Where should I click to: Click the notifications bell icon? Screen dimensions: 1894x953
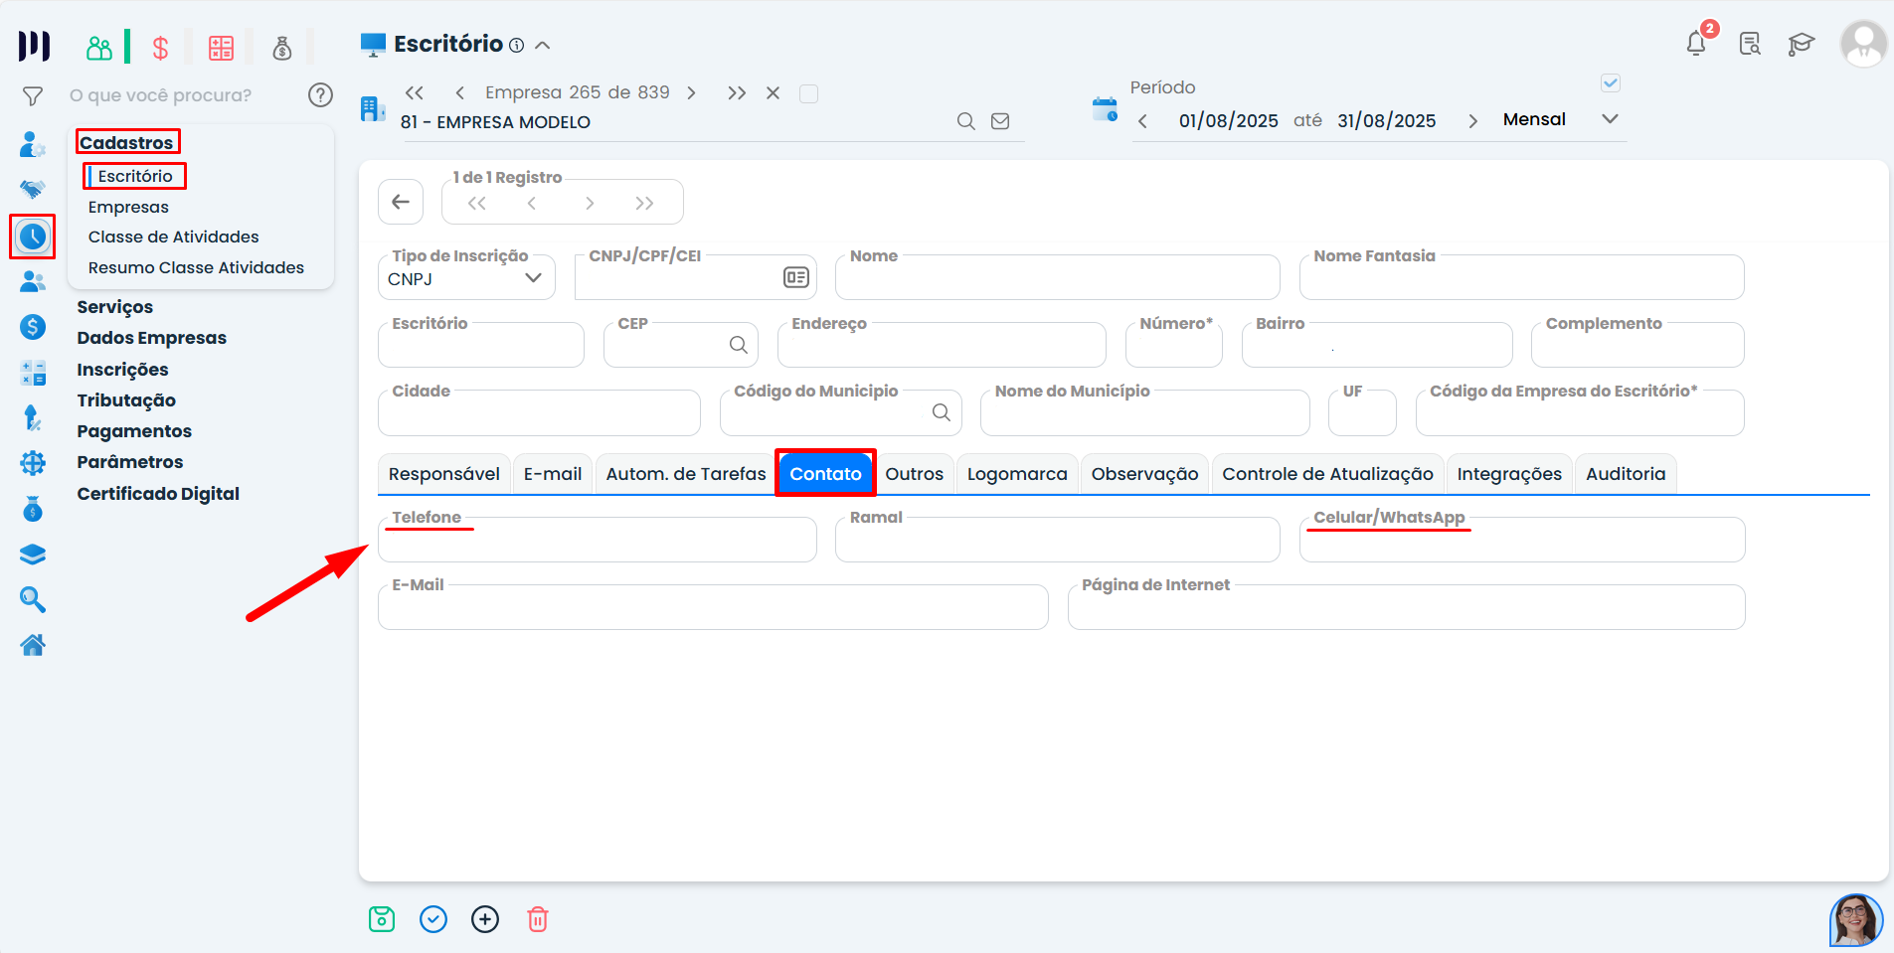(1696, 44)
